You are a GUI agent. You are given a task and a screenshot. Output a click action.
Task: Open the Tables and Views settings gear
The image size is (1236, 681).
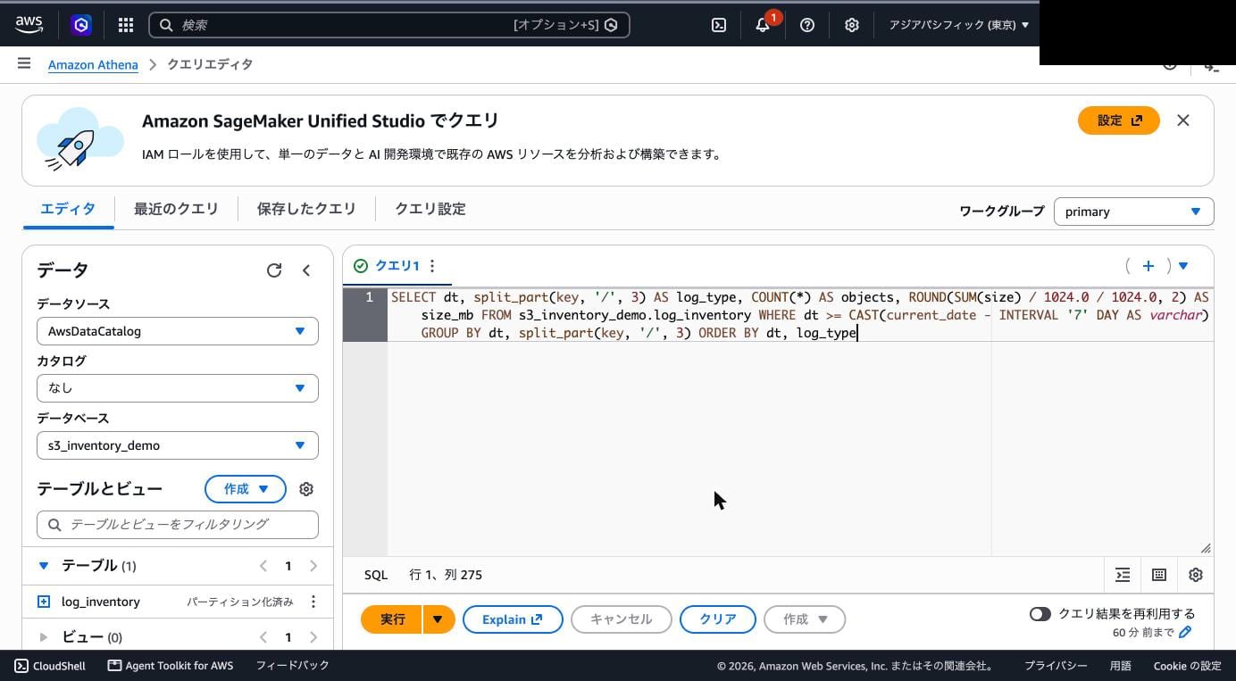pos(306,489)
